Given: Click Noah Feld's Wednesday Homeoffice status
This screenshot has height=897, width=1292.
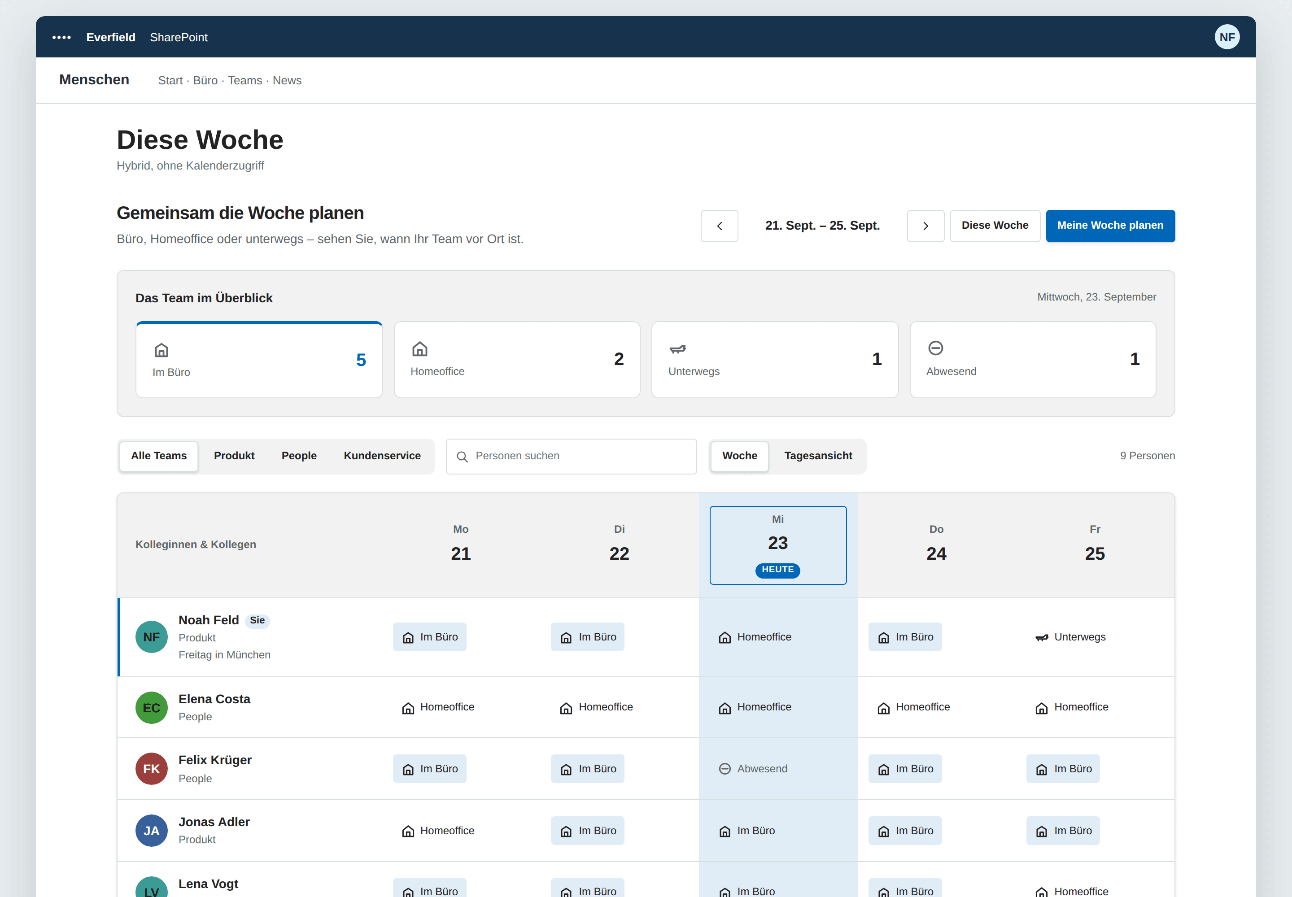Looking at the screenshot, I should tap(755, 637).
